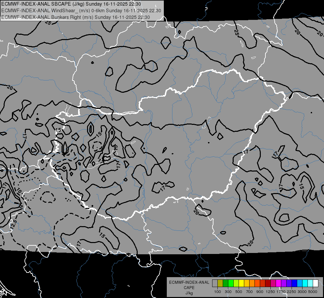Click the J/kg unit label in legend
324x298 pixels.
pos(189,293)
